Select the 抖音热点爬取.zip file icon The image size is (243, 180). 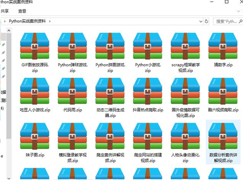[148, 91]
